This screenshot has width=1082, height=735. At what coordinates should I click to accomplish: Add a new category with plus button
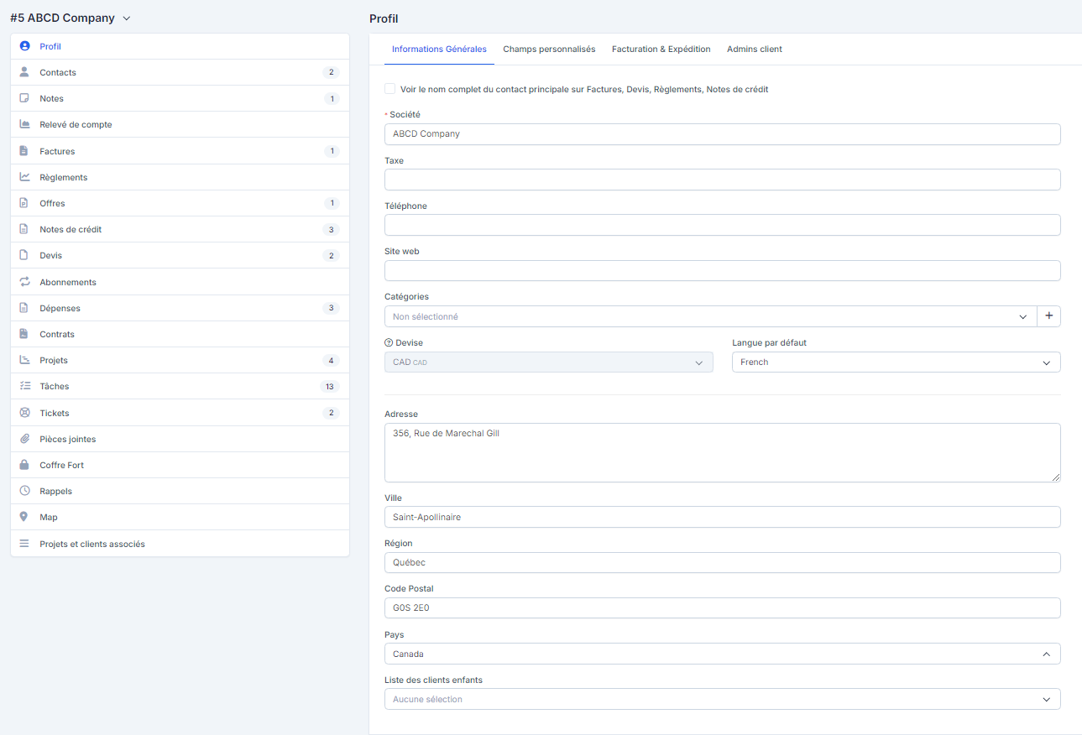pos(1049,316)
